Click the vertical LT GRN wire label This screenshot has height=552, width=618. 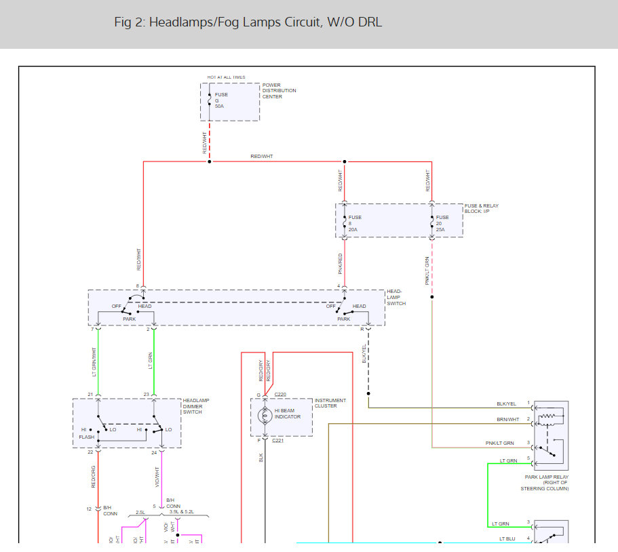click(x=150, y=361)
